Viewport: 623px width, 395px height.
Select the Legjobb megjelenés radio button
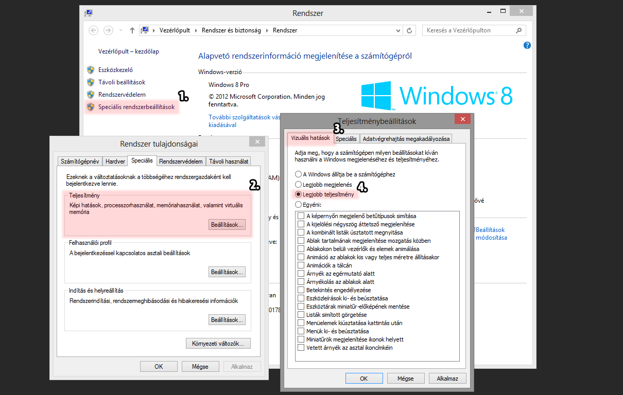click(298, 184)
